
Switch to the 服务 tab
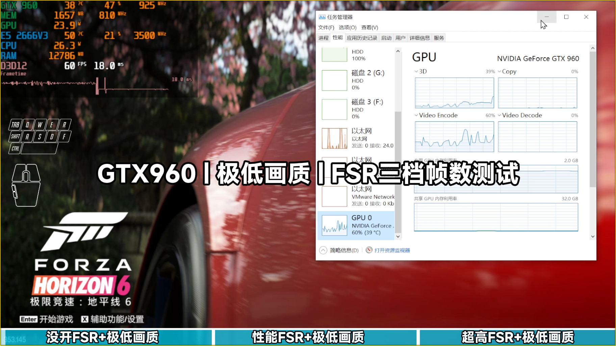click(439, 38)
